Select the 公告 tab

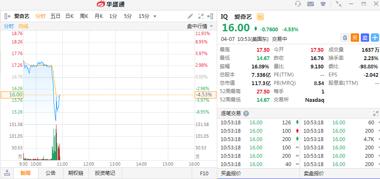pos(51,173)
